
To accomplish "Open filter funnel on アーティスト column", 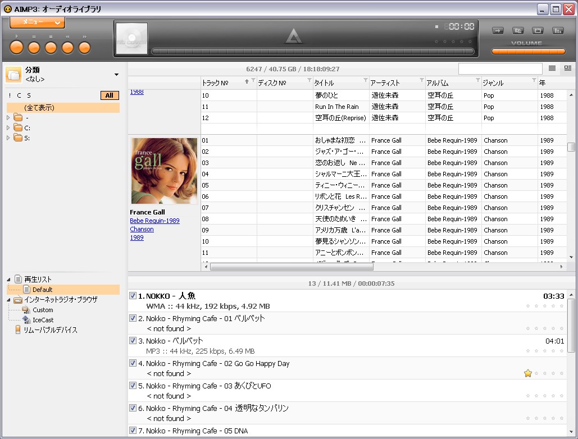I will click(x=422, y=80).
